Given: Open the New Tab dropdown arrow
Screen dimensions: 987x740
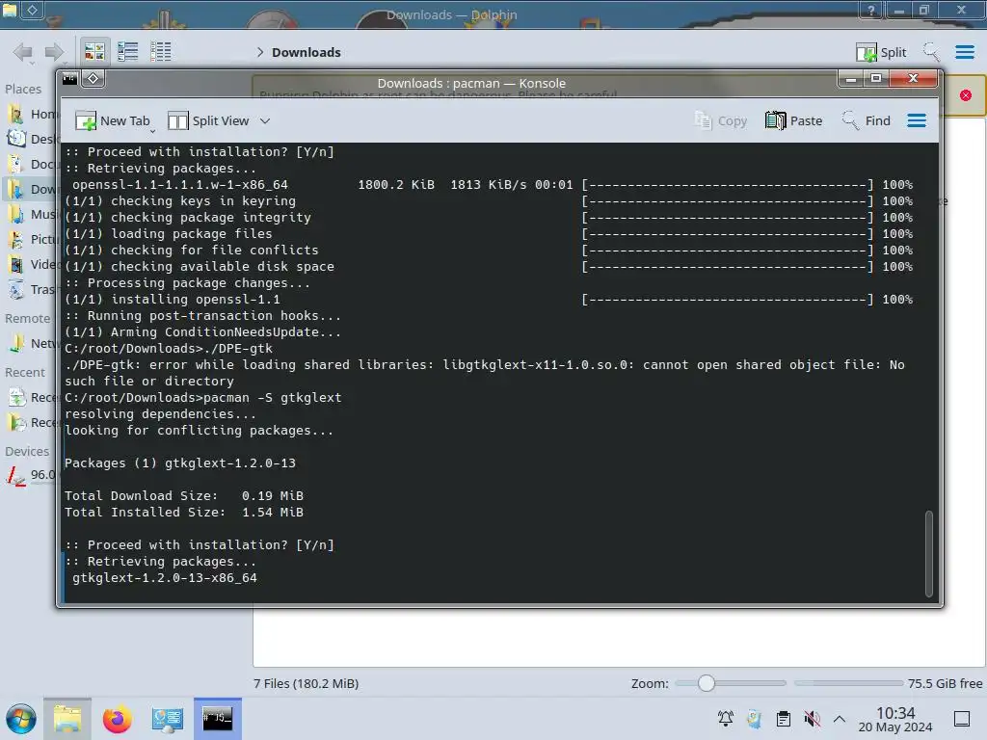Looking at the screenshot, I should click(153, 131).
